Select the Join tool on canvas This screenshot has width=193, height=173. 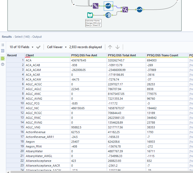95,6
